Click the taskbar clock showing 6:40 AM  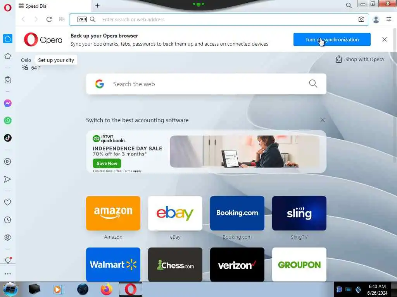click(377, 290)
